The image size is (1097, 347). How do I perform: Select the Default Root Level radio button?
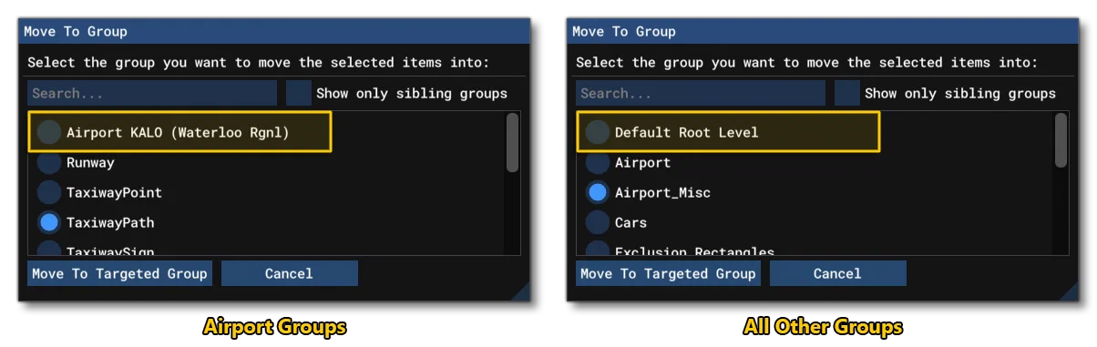pos(598,132)
